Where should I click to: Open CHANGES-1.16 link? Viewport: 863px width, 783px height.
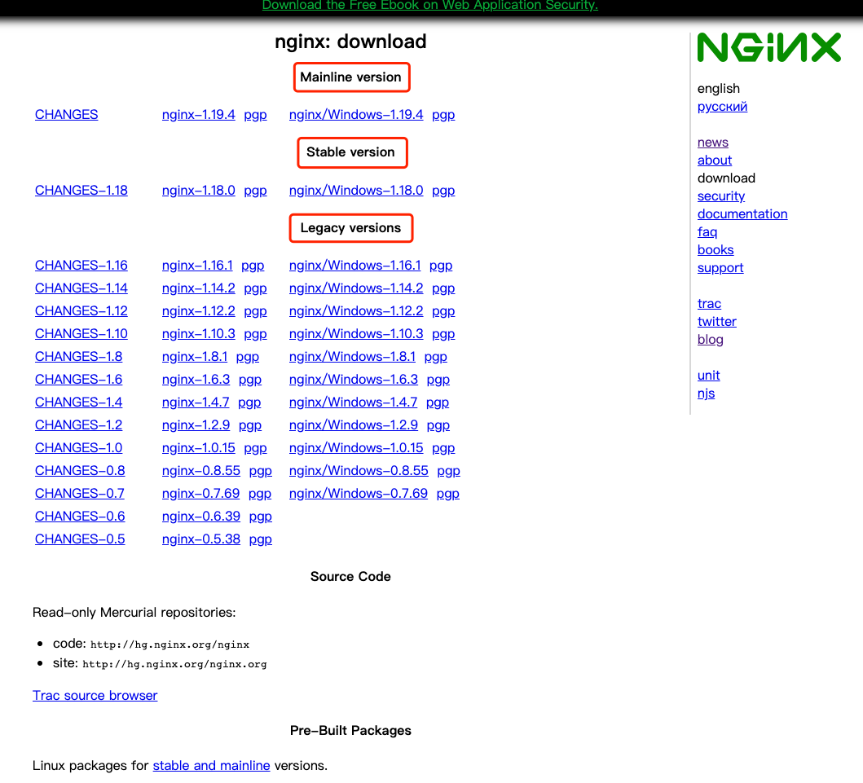pos(81,266)
